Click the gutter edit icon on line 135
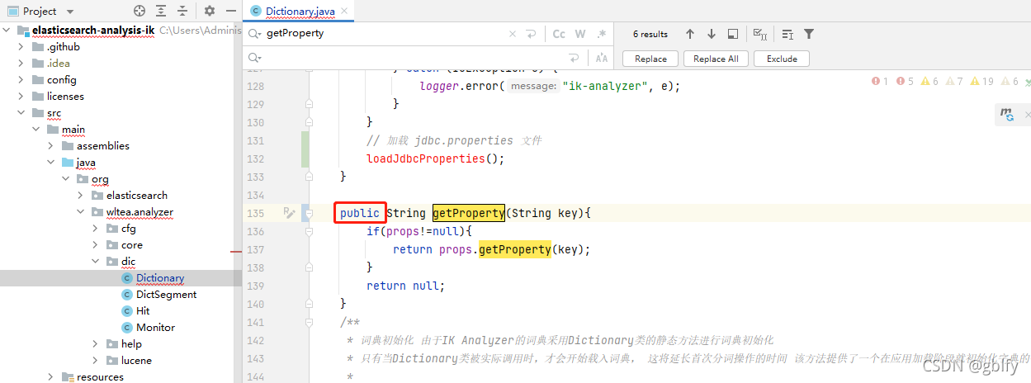The height and width of the screenshot is (383, 1031). [x=289, y=213]
